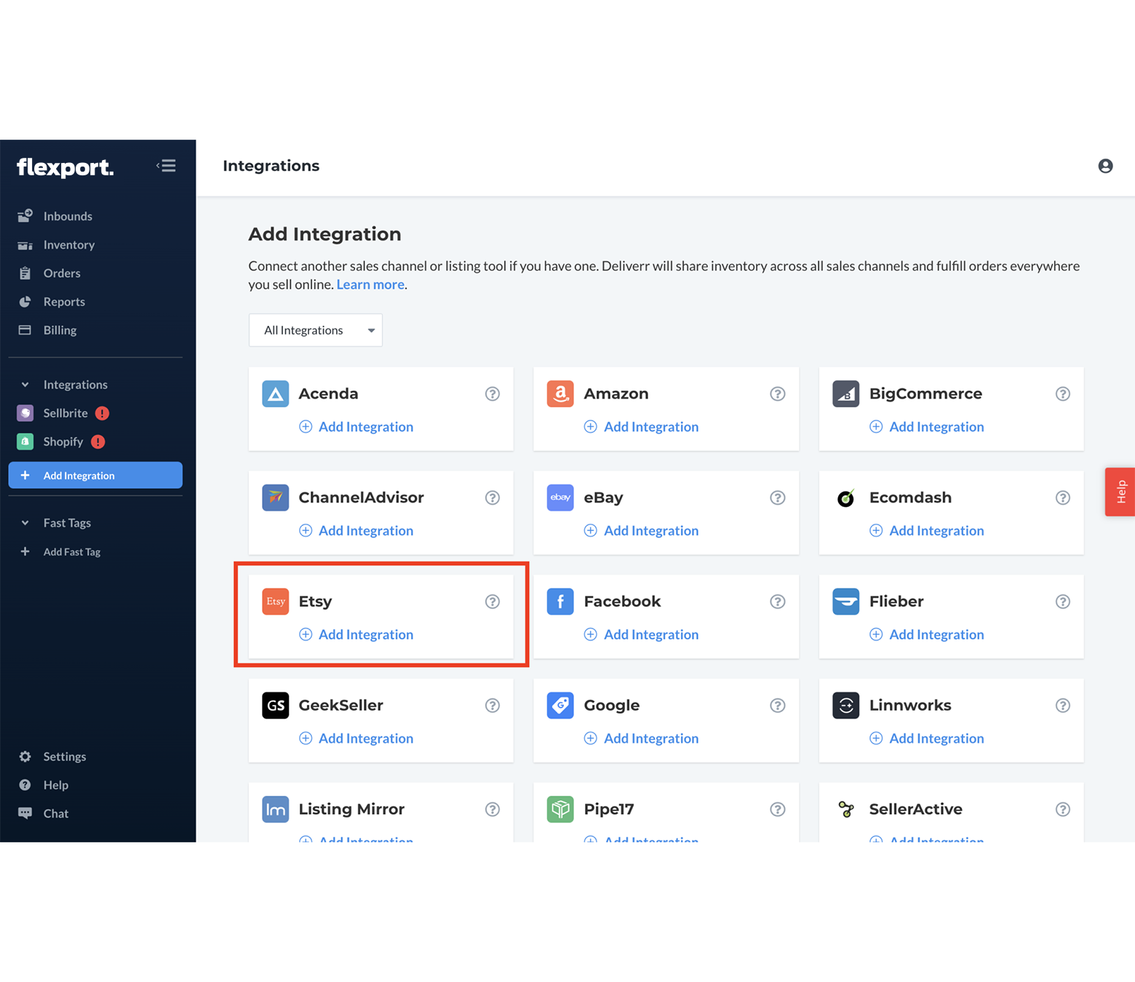
Task: Click the Linnworks logo icon
Action: (846, 706)
